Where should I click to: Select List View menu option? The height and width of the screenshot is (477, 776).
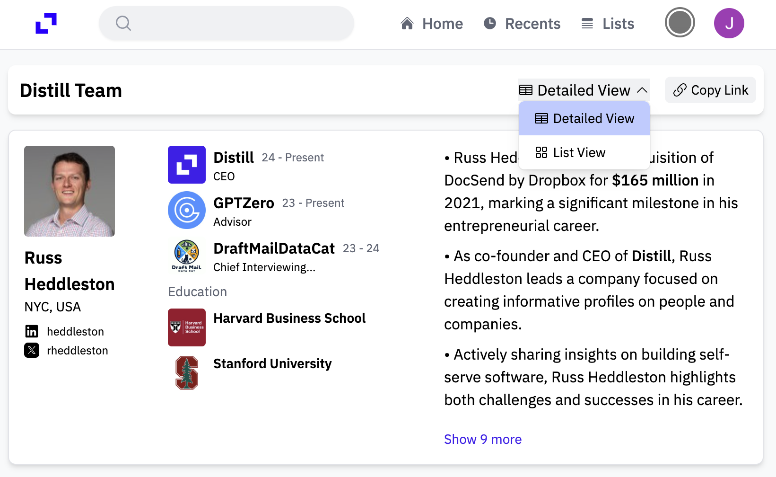point(584,152)
